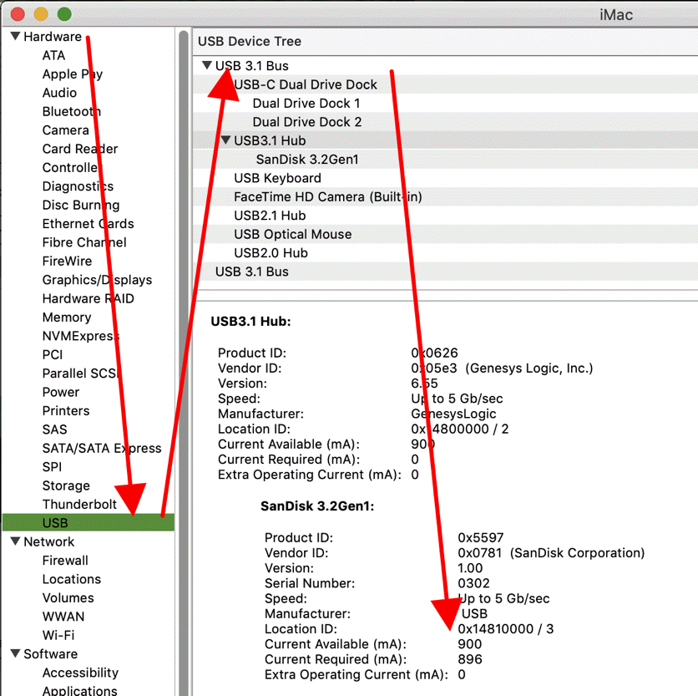This screenshot has width=698, height=696.
Task: Open Graphics/Displays section
Action: [97, 280]
